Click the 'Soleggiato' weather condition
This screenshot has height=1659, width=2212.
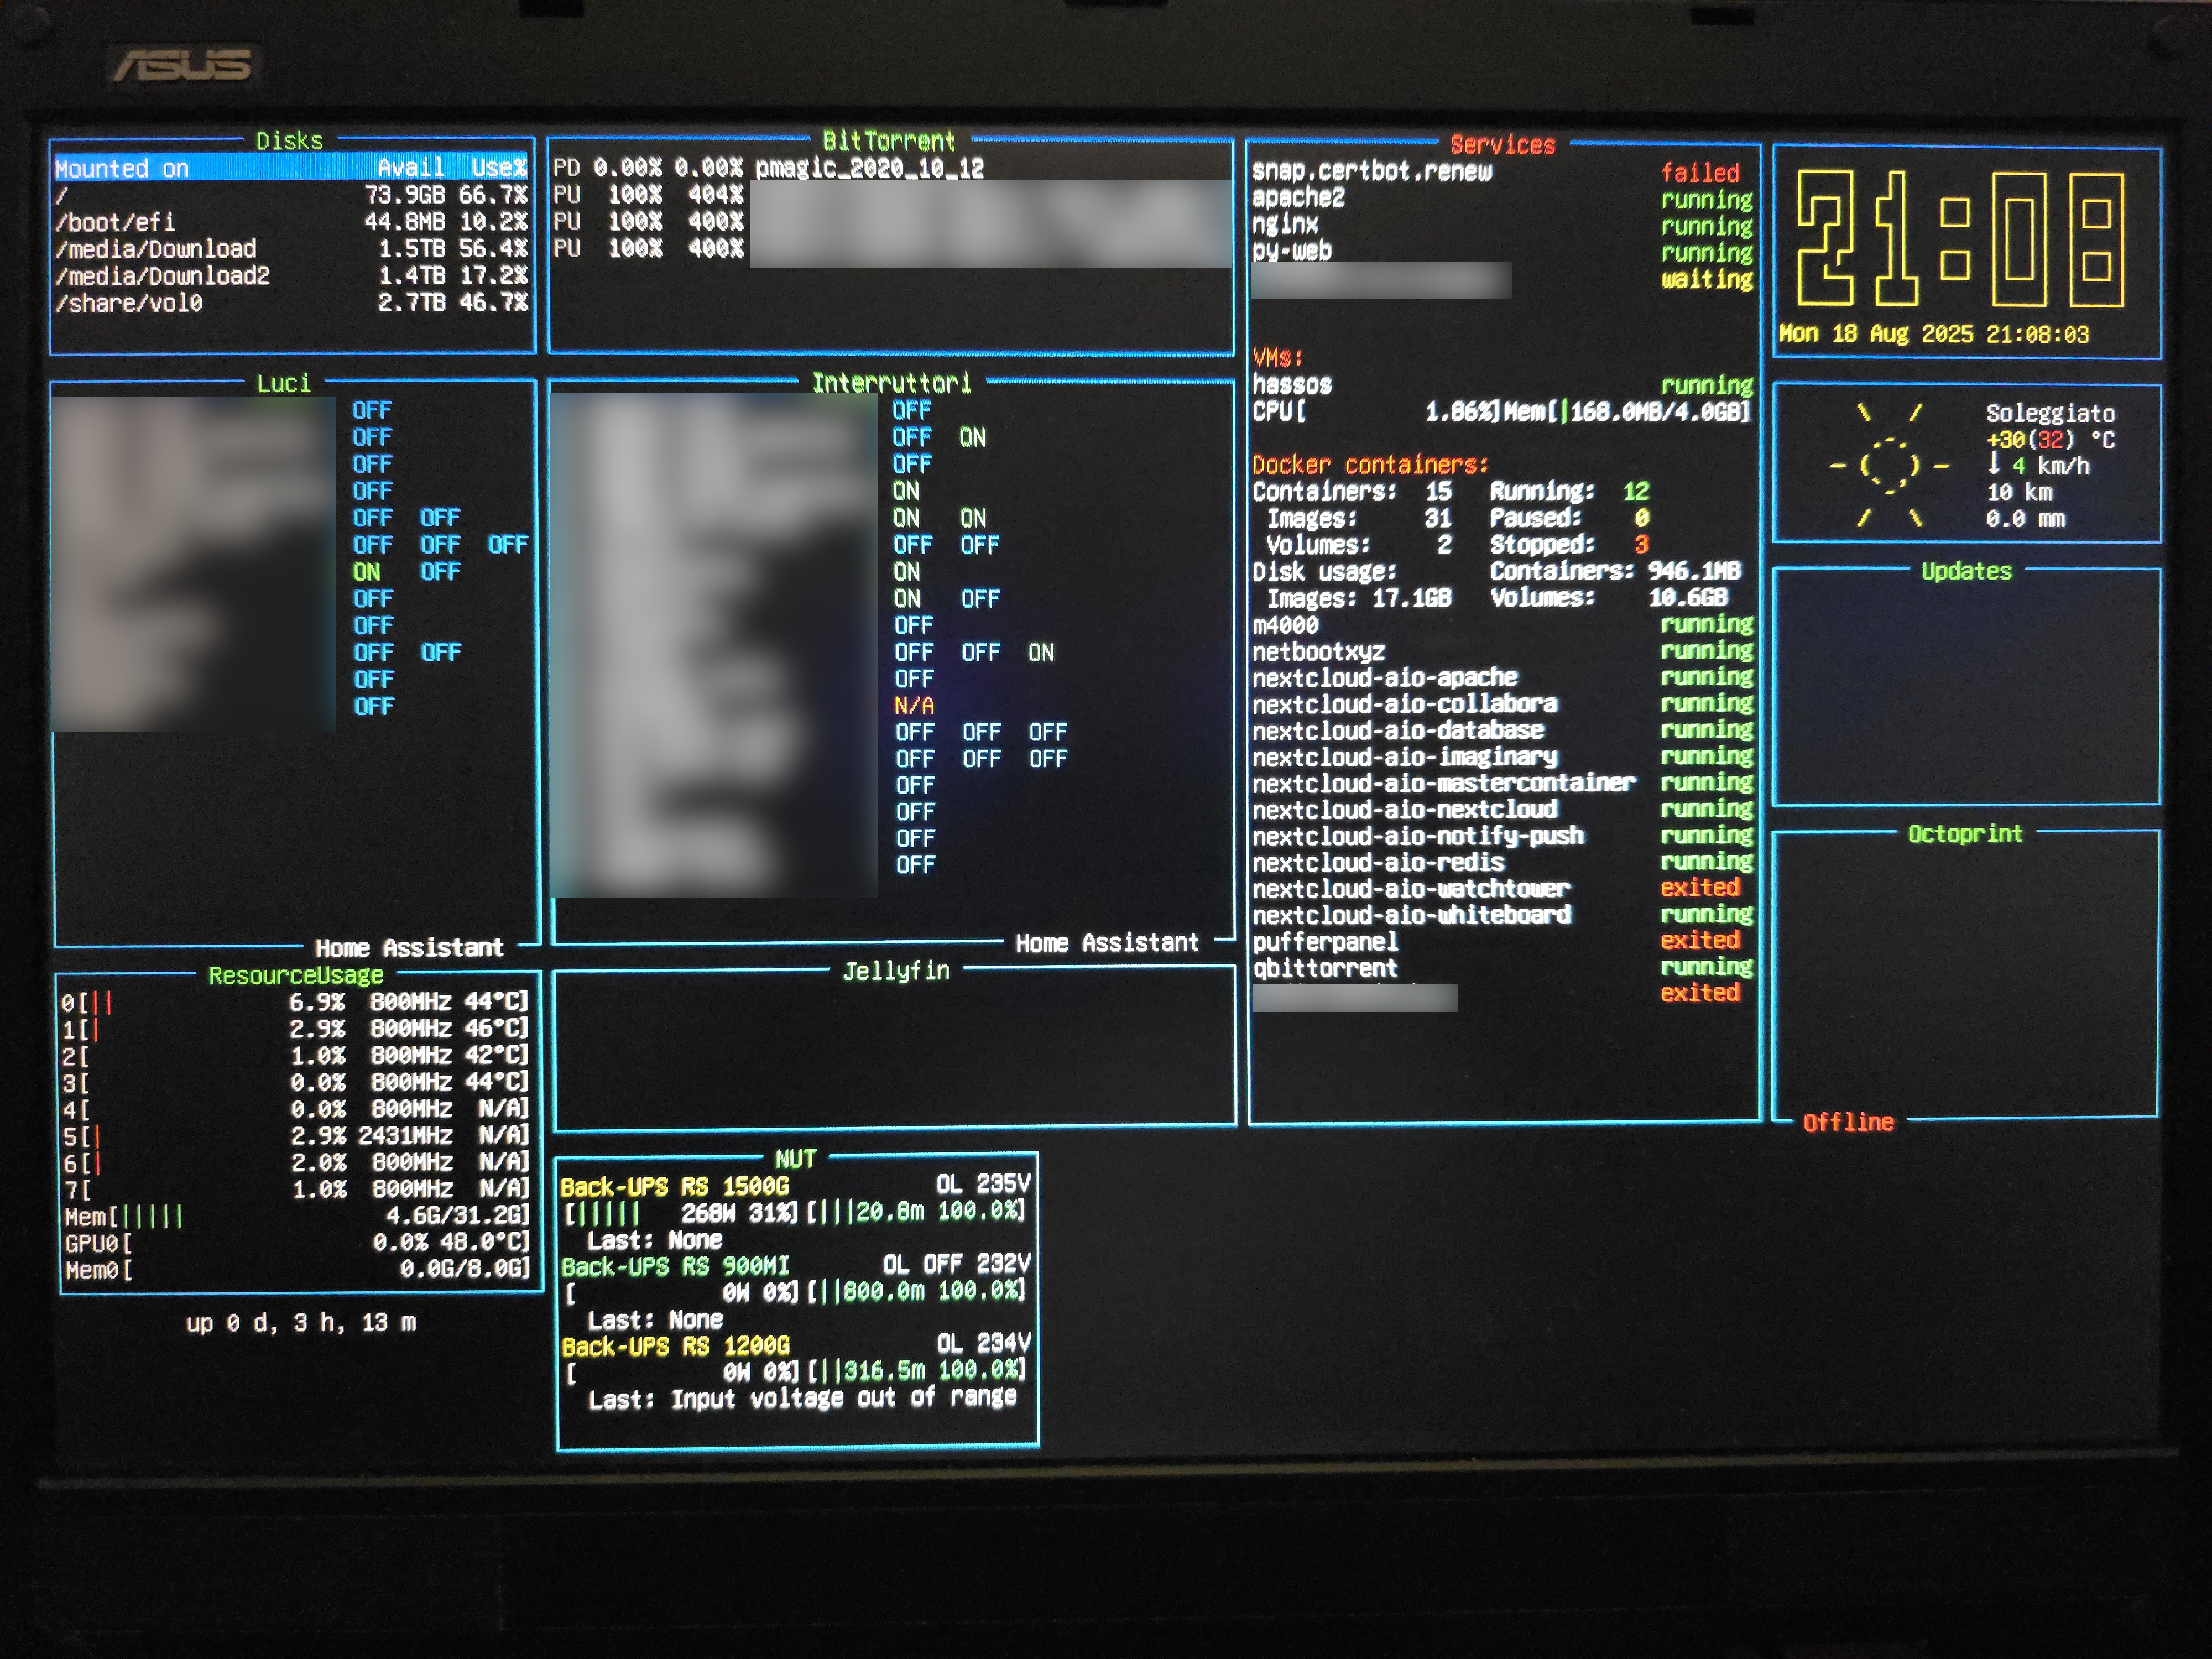(2050, 413)
